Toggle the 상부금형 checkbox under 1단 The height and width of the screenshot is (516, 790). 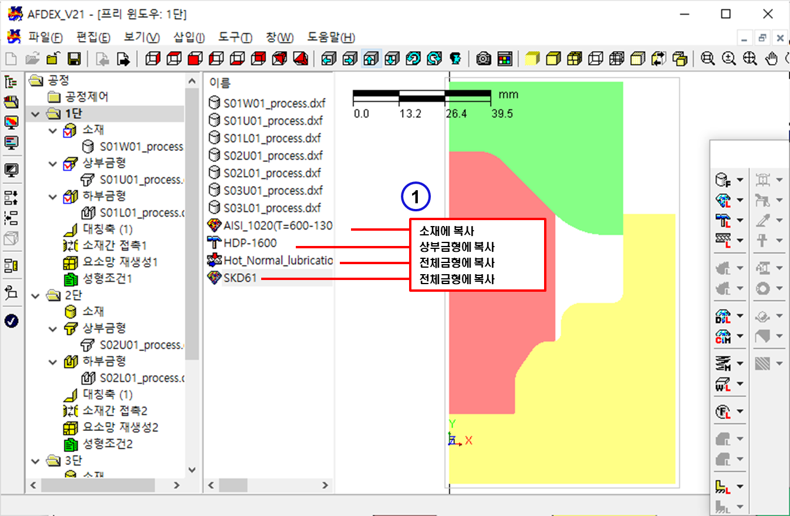click(69, 163)
